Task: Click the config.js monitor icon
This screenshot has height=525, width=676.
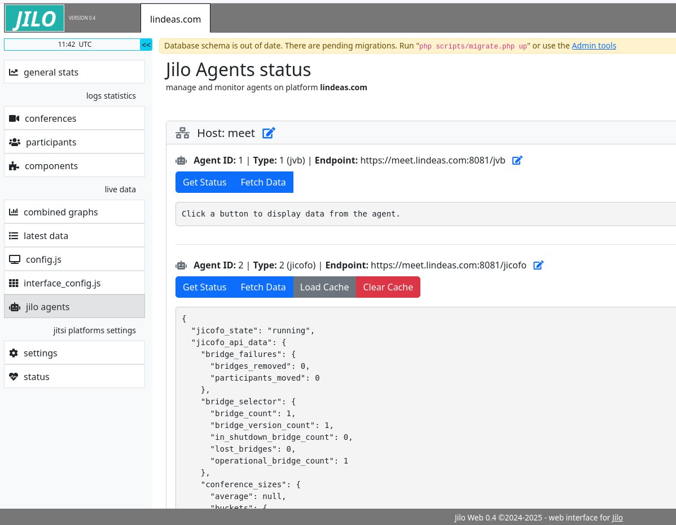Action: (15, 259)
